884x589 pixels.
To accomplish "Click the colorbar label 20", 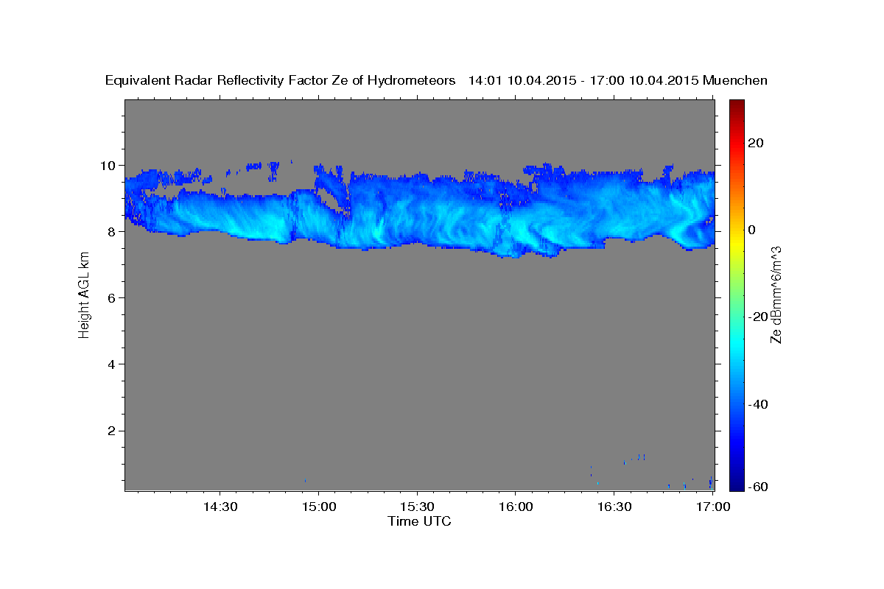I will coord(755,143).
